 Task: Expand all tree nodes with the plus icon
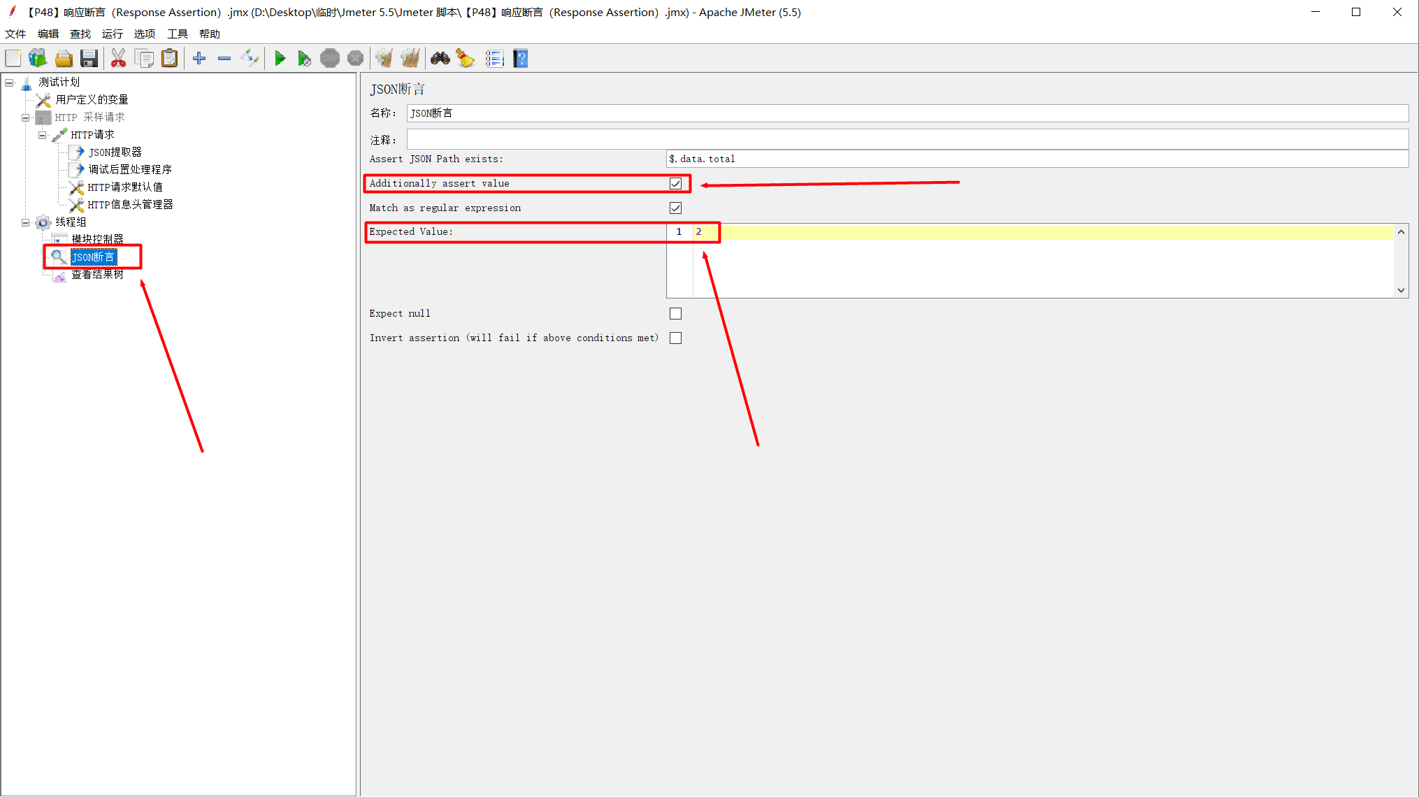(x=199, y=59)
